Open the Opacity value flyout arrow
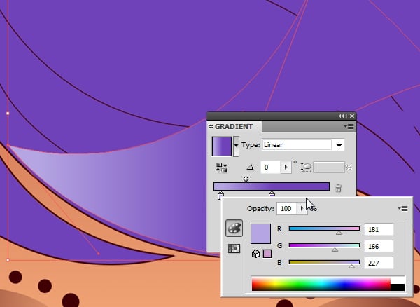The image size is (420, 307). click(x=302, y=208)
